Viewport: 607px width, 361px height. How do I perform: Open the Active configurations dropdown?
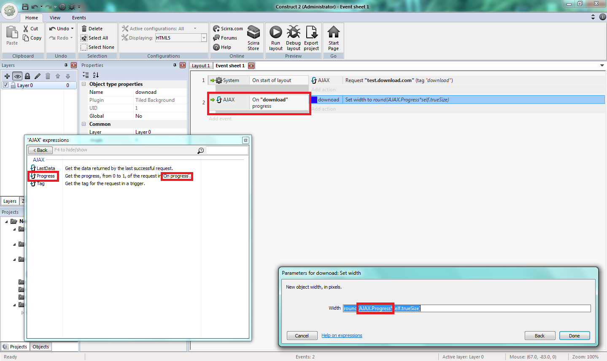pos(195,29)
